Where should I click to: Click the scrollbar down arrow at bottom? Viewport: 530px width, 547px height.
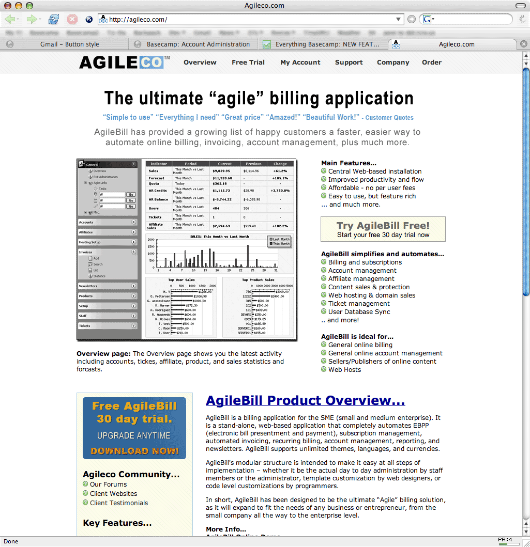526,532
